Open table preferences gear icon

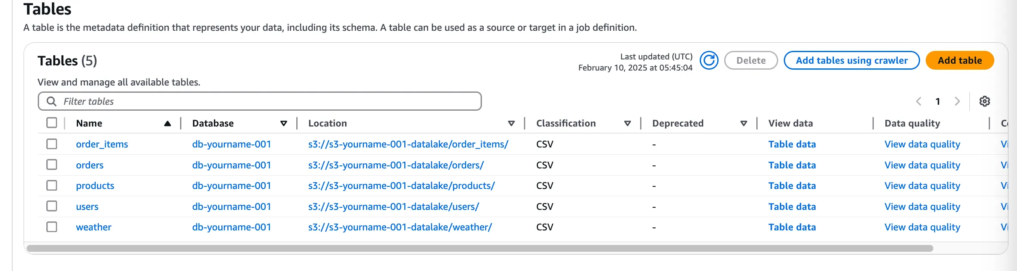tap(984, 101)
